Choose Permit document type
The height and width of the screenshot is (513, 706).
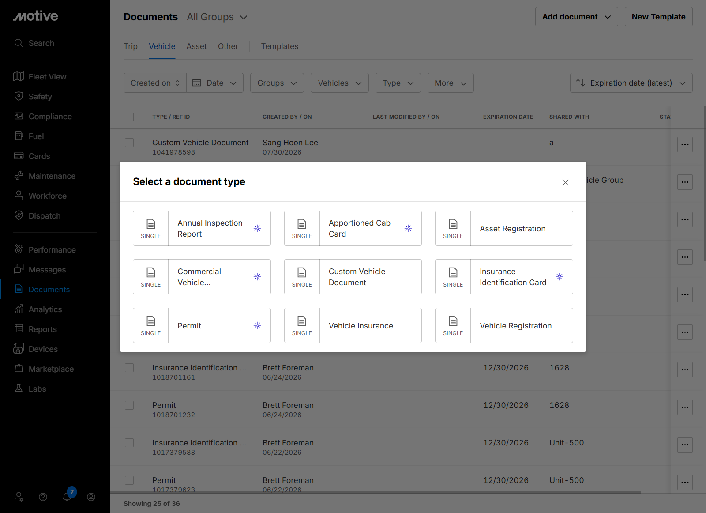pos(202,325)
